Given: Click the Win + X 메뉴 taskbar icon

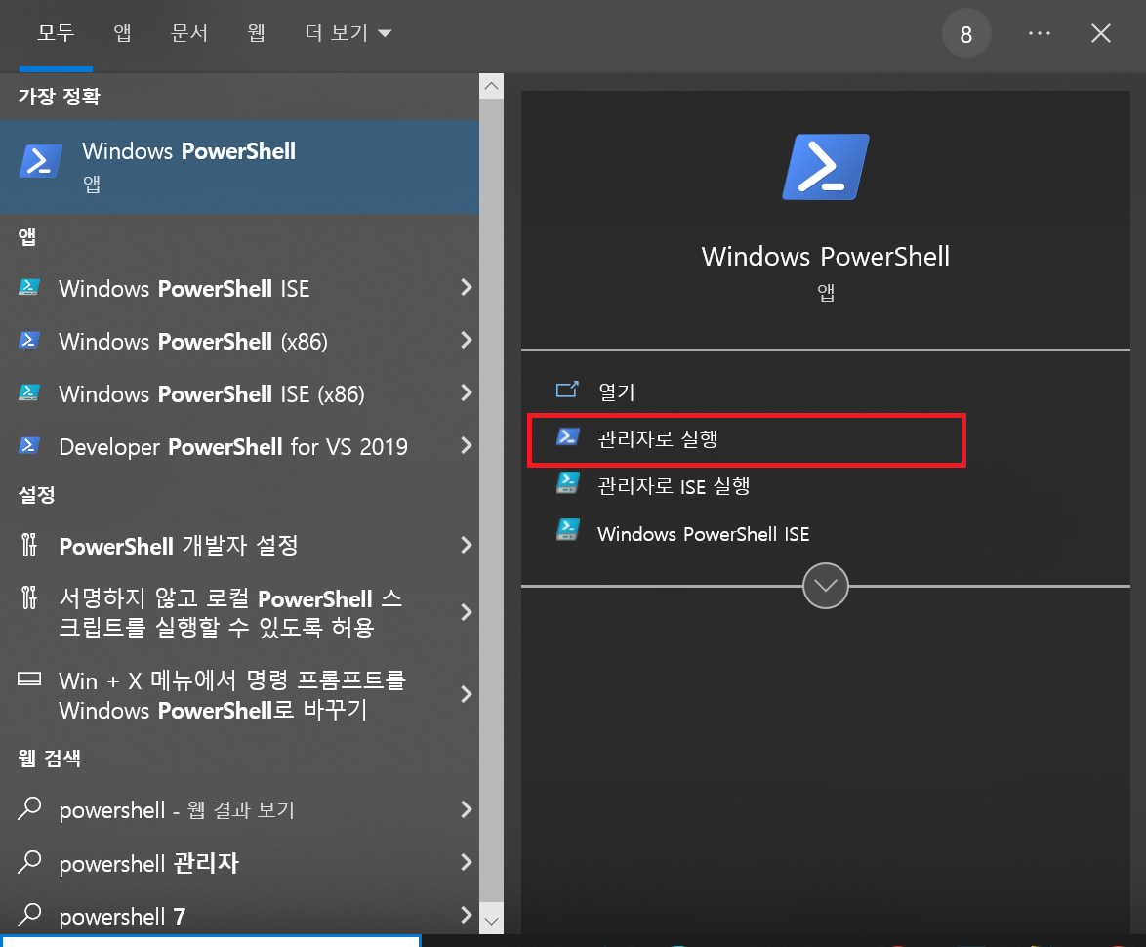Looking at the screenshot, I should 29,679.
